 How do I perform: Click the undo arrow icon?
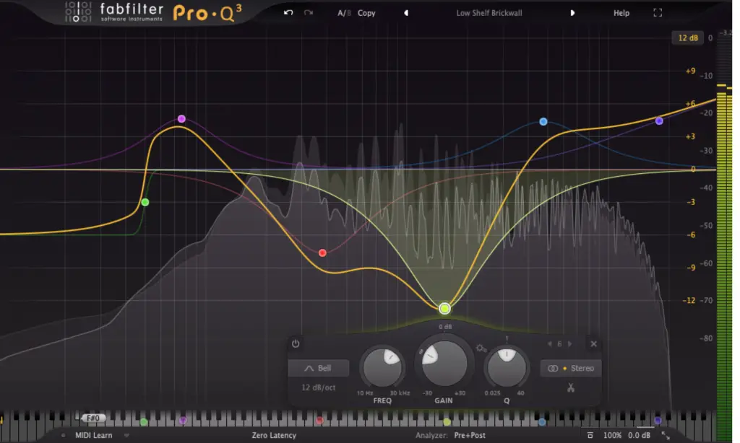point(288,13)
